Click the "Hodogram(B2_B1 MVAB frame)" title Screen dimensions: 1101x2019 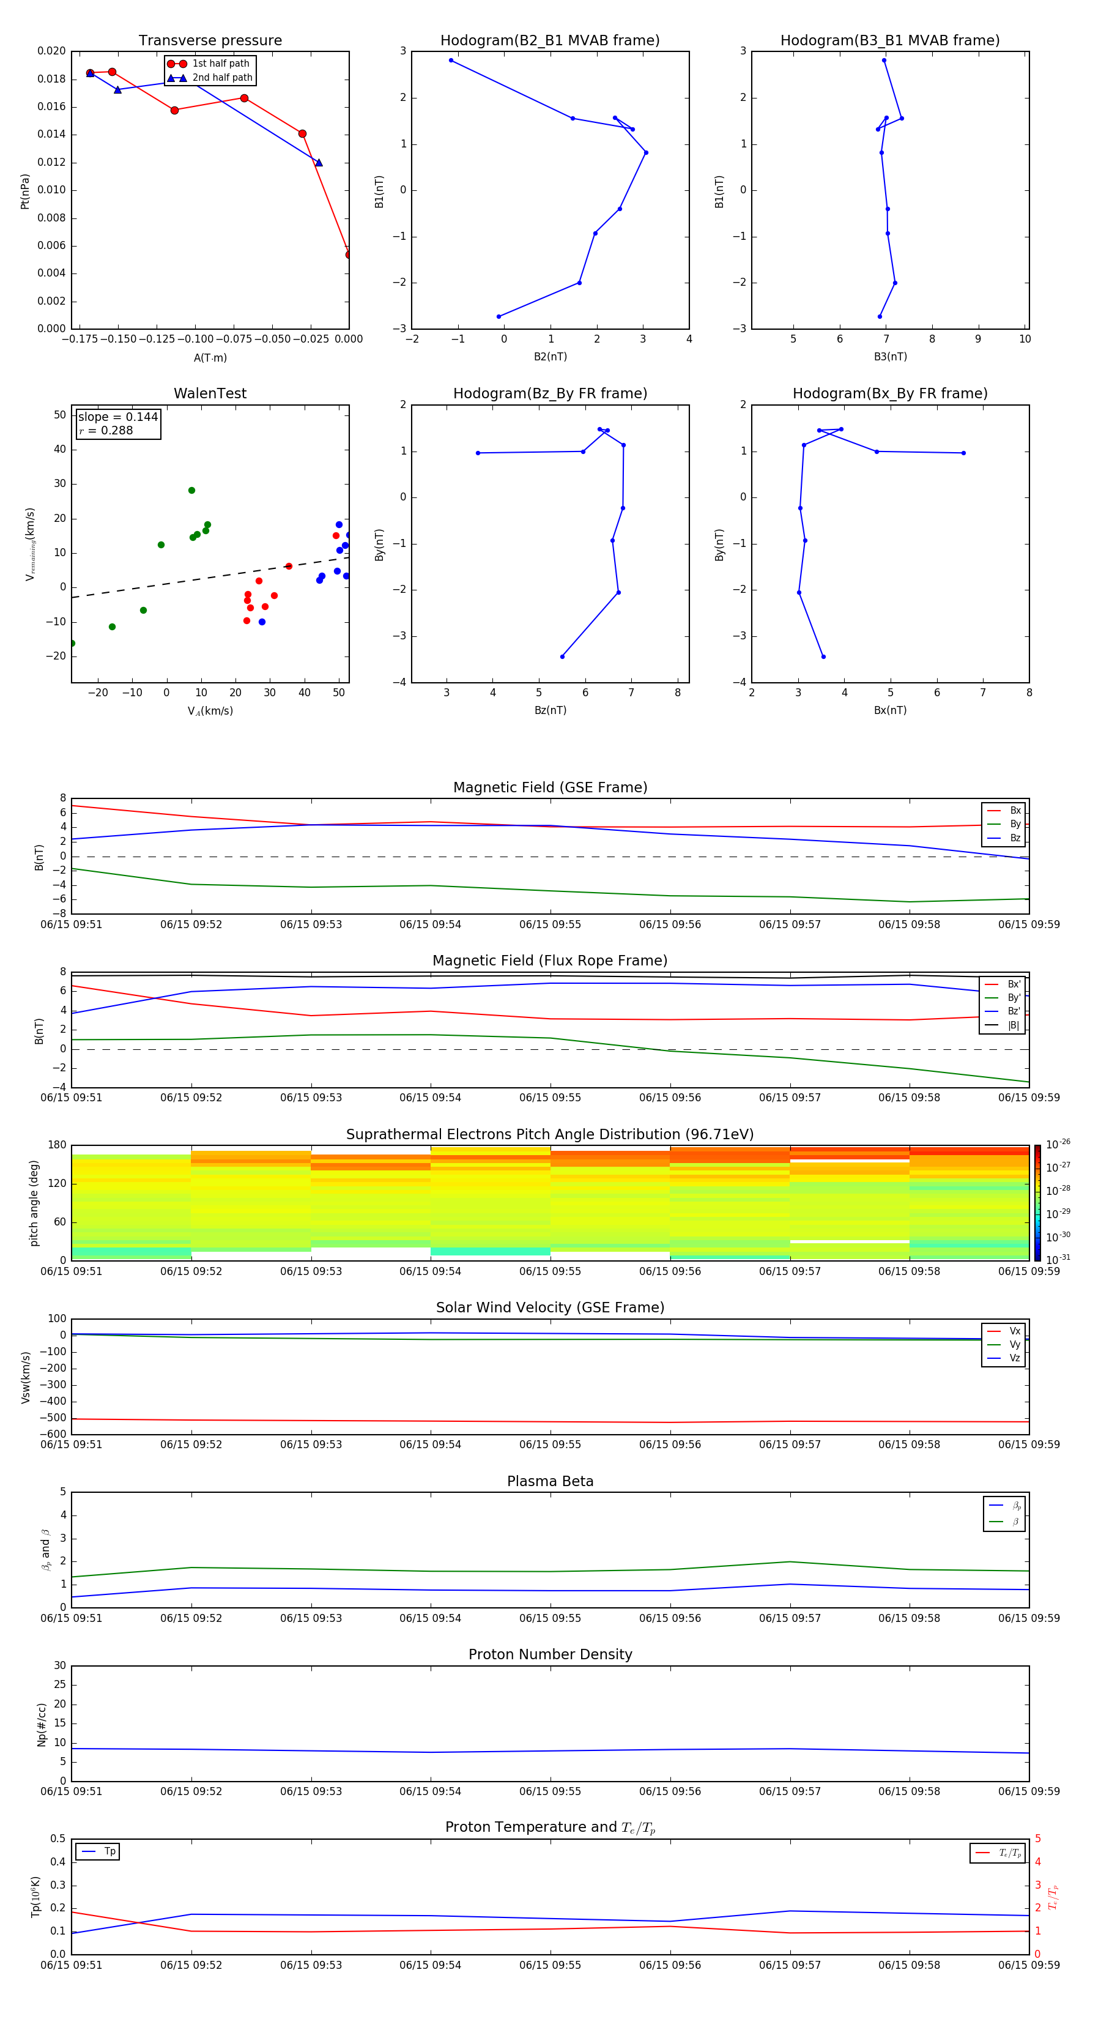click(550, 41)
